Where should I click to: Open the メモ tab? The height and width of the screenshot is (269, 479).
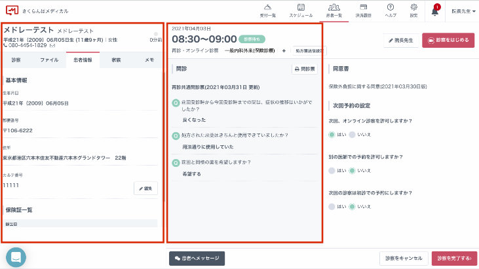(149, 60)
